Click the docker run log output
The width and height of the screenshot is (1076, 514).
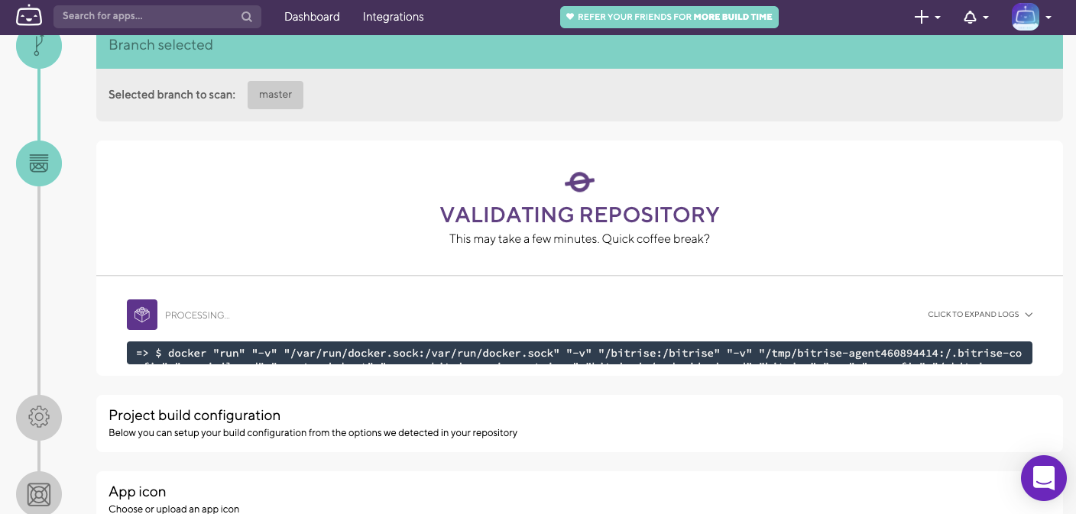point(579,353)
